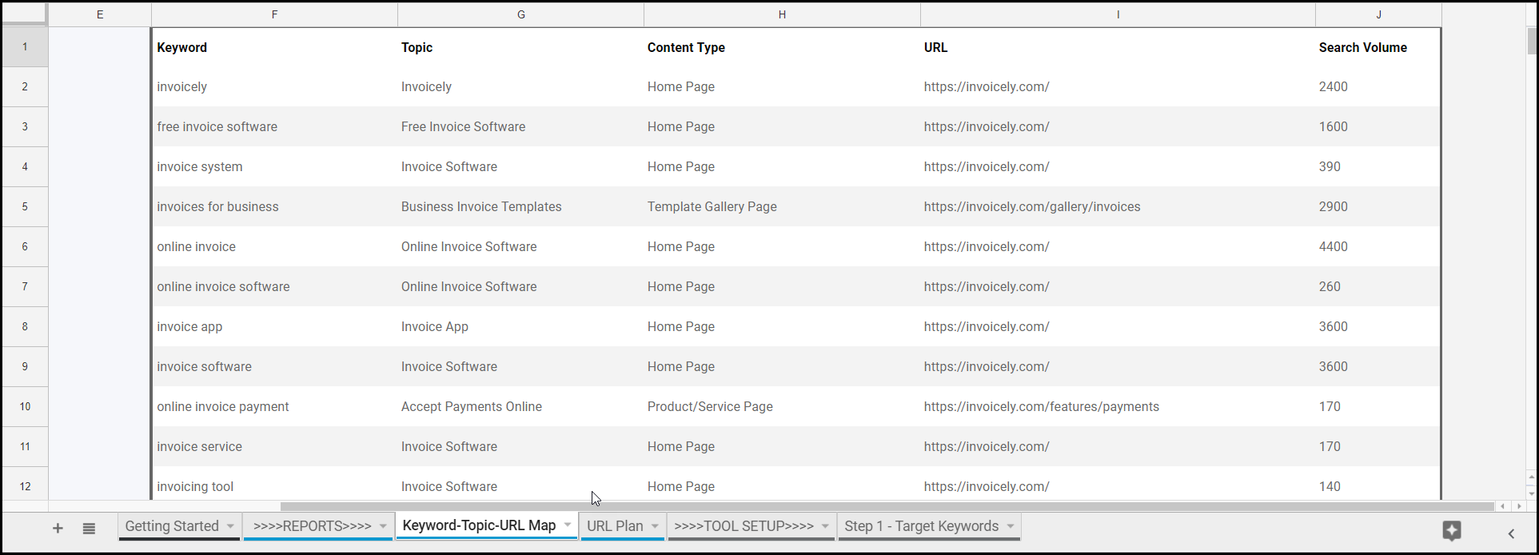Open the Explore star icon
This screenshot has height=555, width=1539.
(1452, 531)
